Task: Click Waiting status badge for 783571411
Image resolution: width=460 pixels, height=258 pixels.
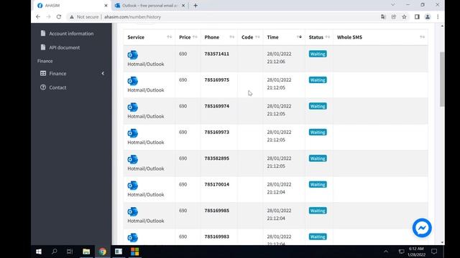Action: [x=318, y=54]
